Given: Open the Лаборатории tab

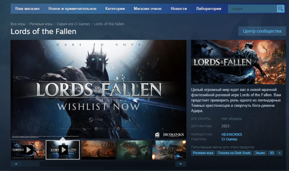Looking at the screenshot, I should coord(208,8).
